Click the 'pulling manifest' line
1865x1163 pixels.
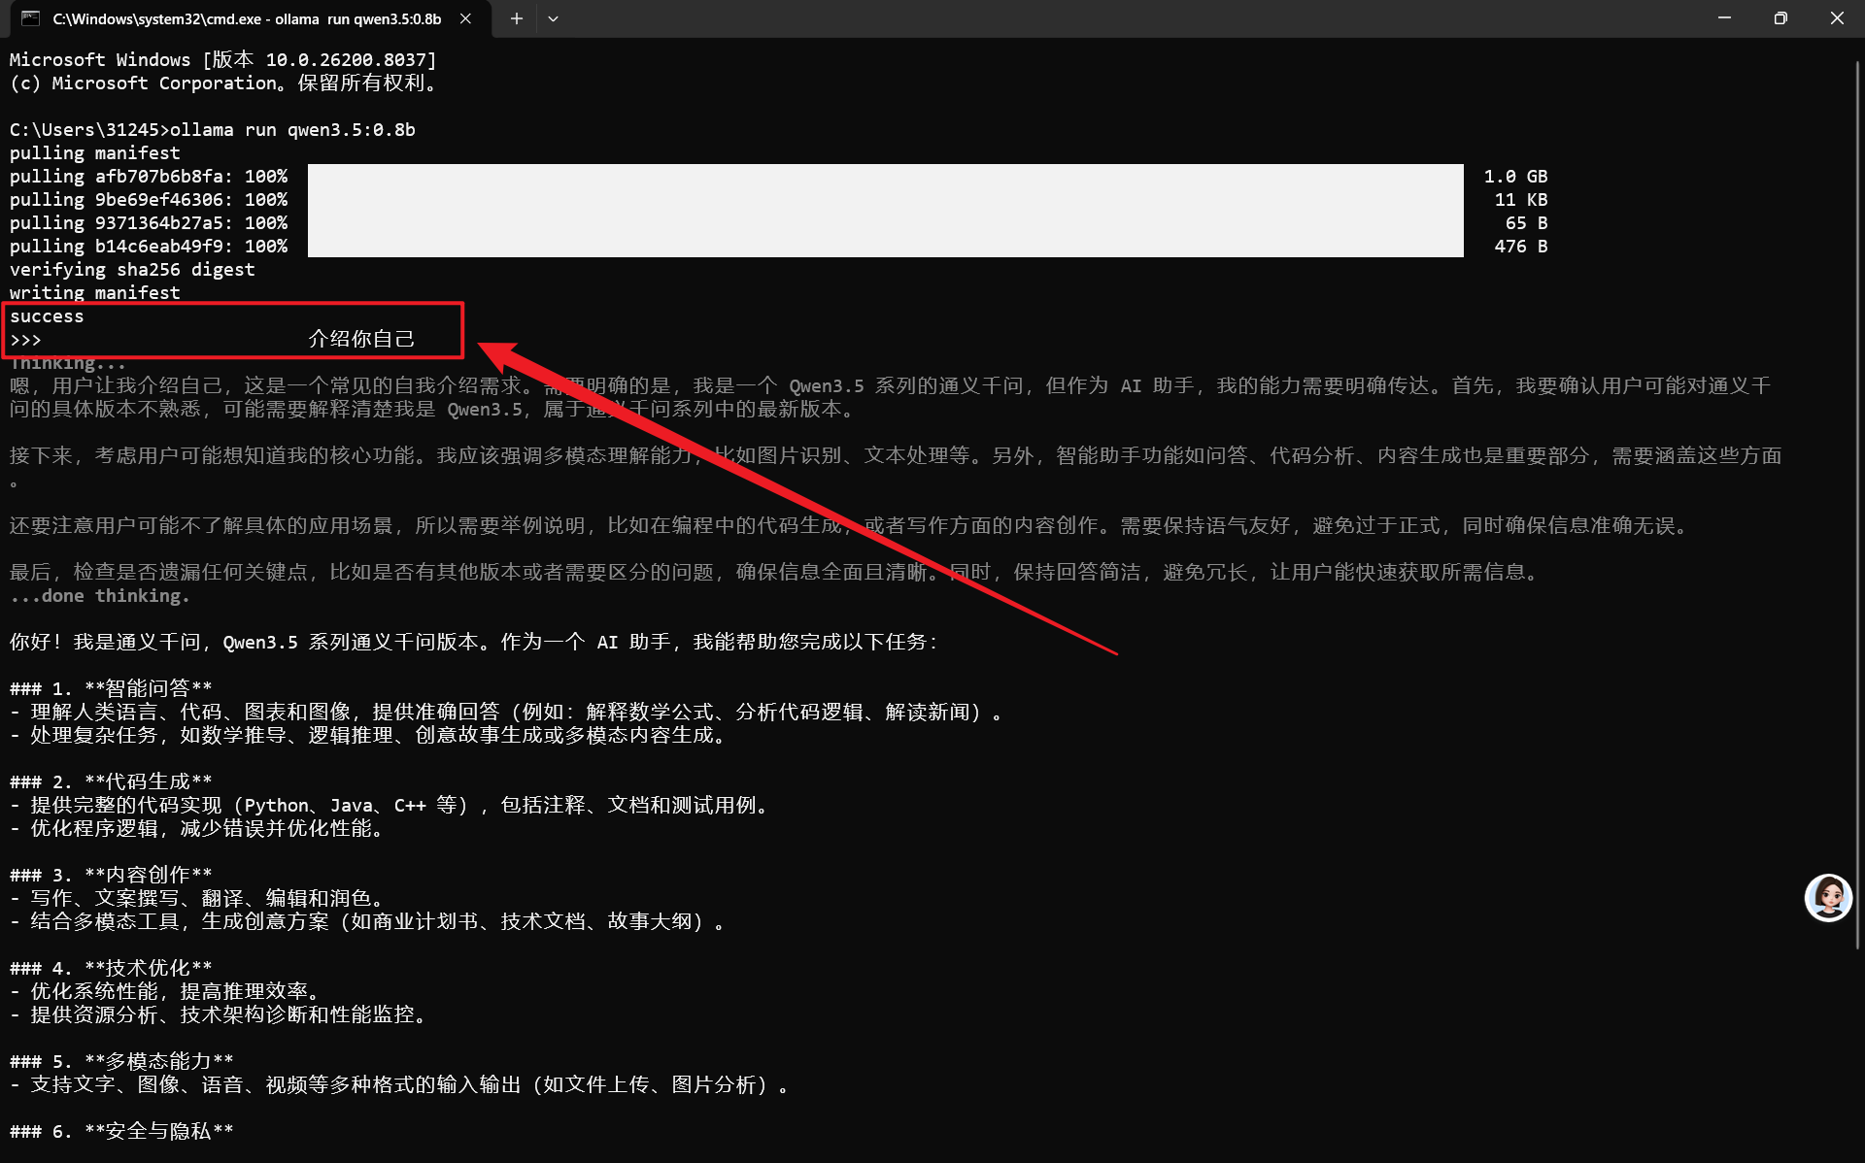coord(95,153)
